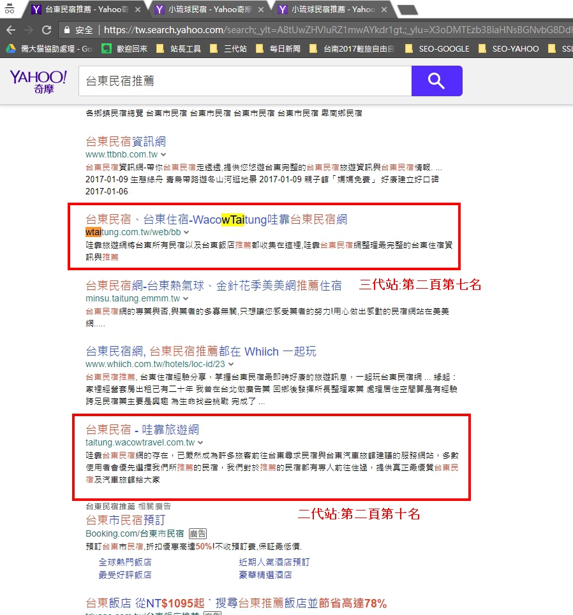Open the 台東市民宿預訂 Booking ad
The image size is (573, 615).
click(125, 521)
